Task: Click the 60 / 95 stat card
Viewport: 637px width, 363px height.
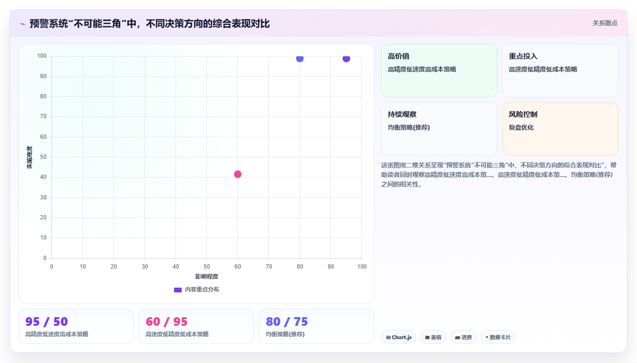Action: pos(196,326)
